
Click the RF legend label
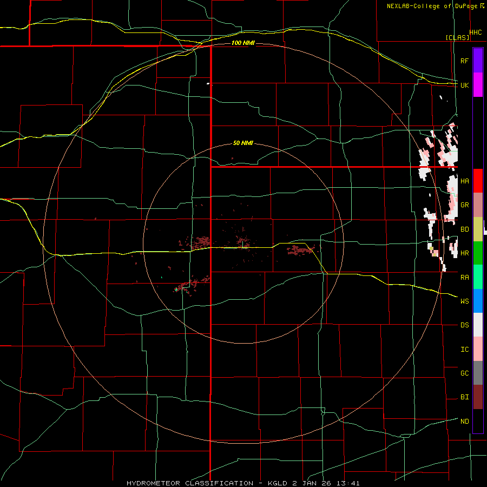[464, 61]
